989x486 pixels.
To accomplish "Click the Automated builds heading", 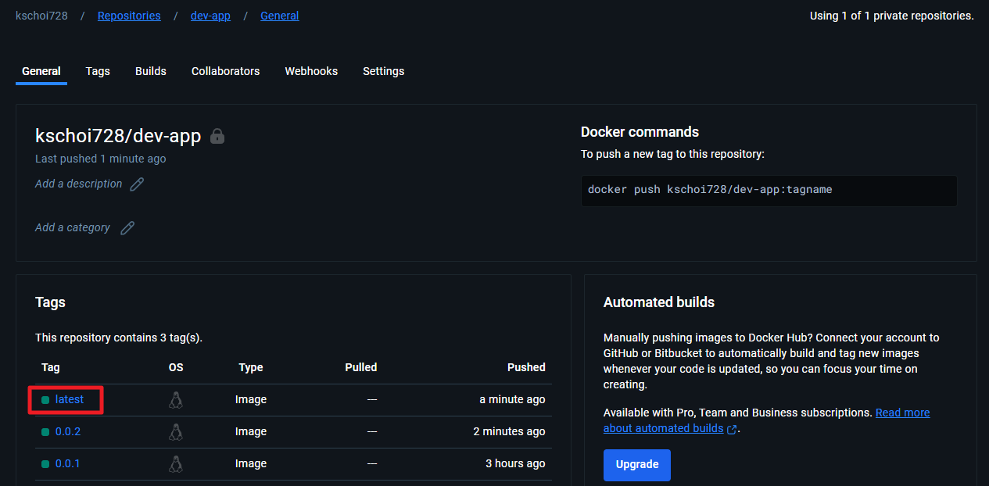I will pyautogui.click(x=659, y=302).
